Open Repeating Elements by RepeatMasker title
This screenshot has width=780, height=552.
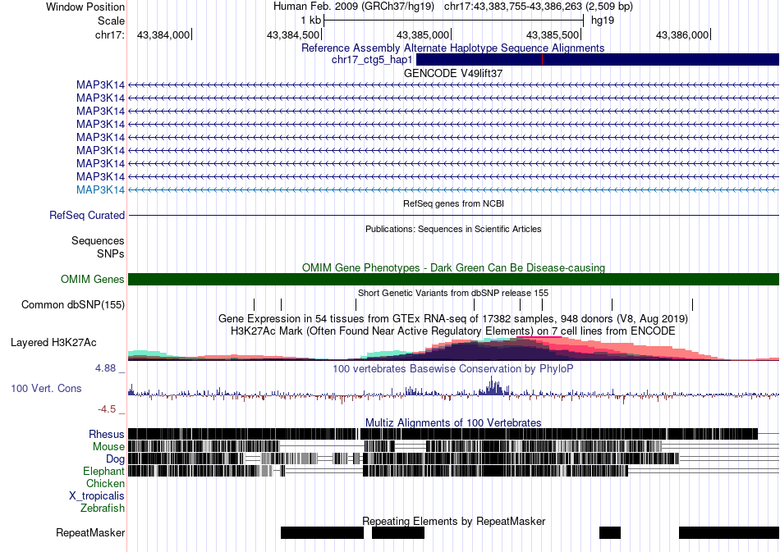454,521
